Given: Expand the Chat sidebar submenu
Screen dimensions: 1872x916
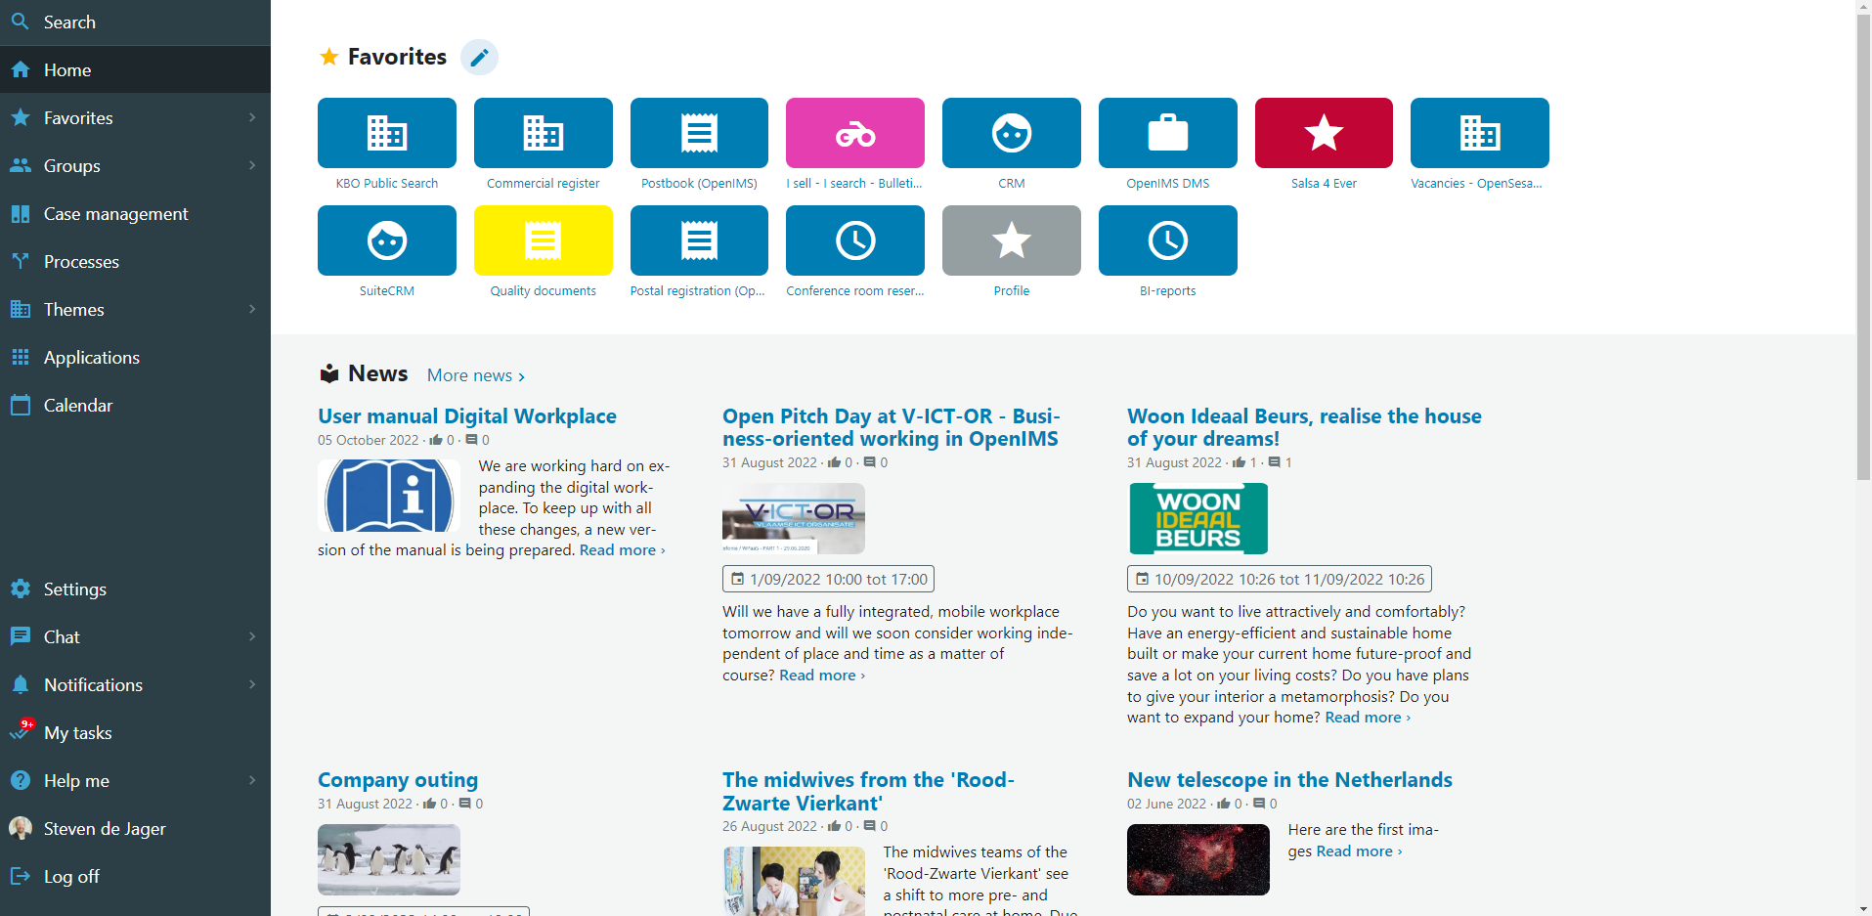Looking at the screenshot, I should click(x=252, y=637).
